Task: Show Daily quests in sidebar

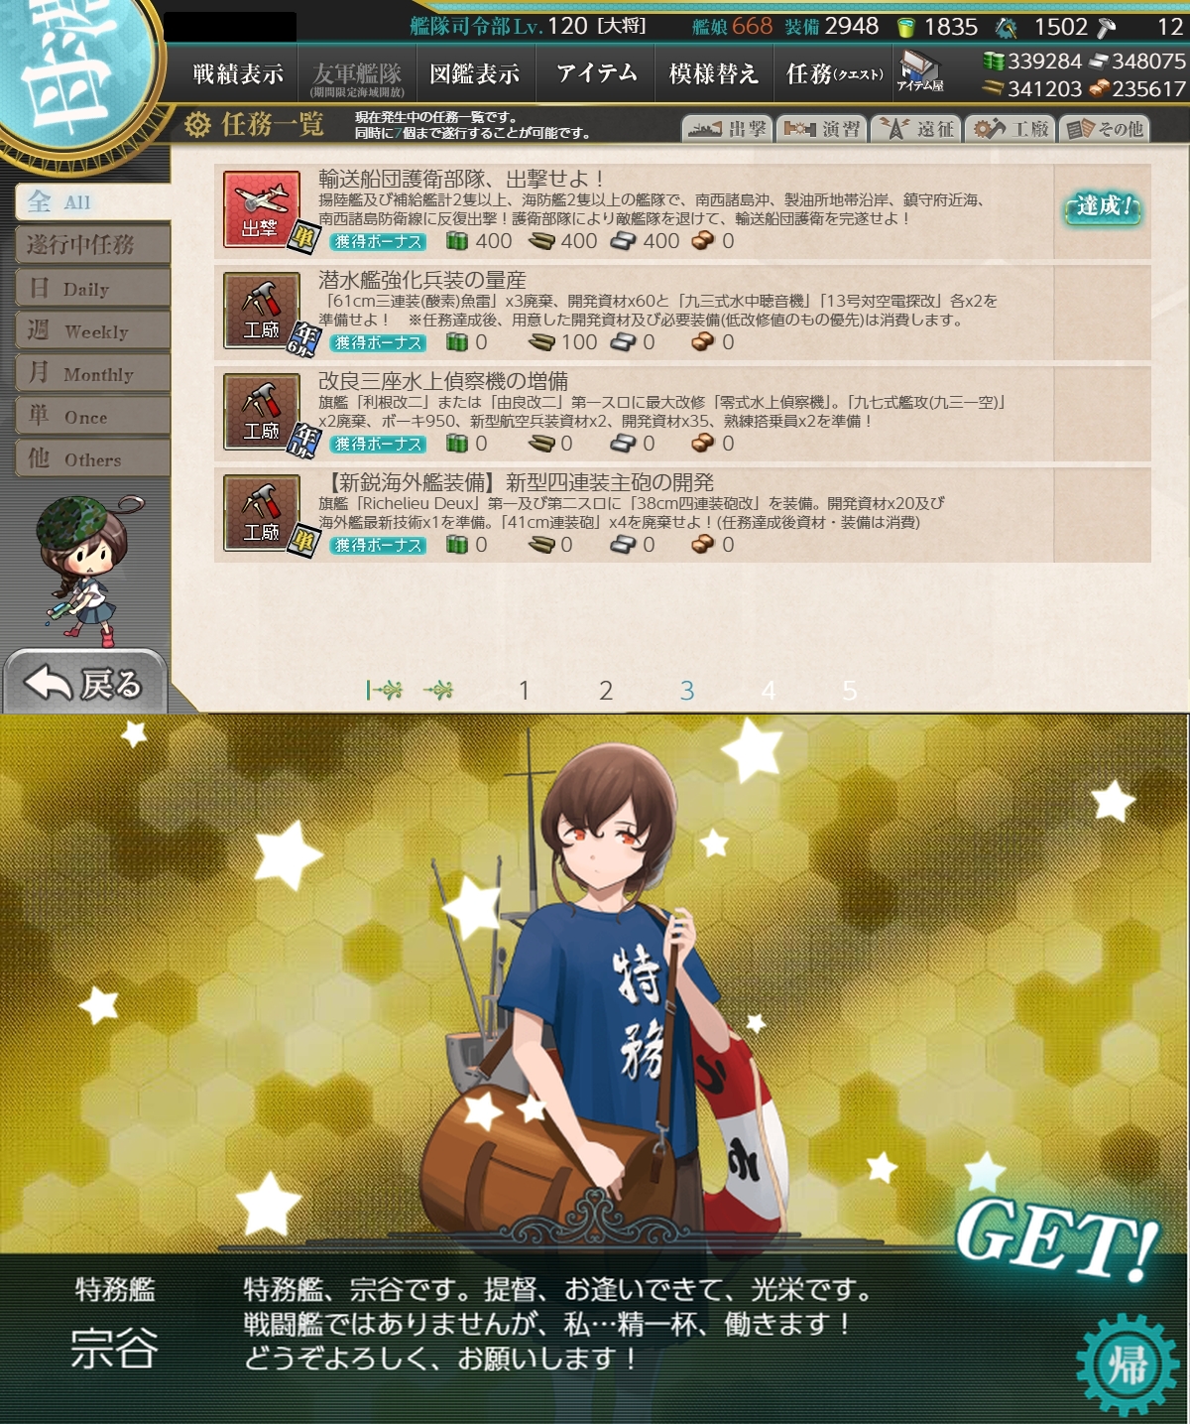Action: click(x=92, y=289)
